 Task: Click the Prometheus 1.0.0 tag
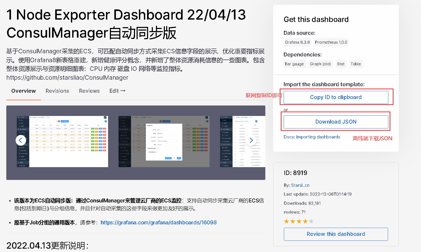[331, 42]
